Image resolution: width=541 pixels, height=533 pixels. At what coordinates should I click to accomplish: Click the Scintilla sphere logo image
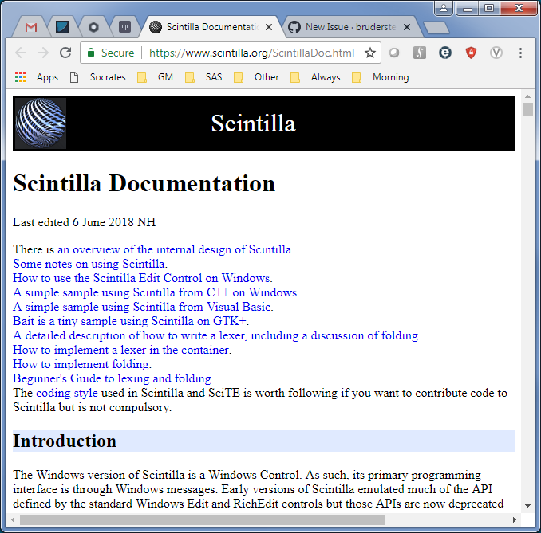[41, 123]
